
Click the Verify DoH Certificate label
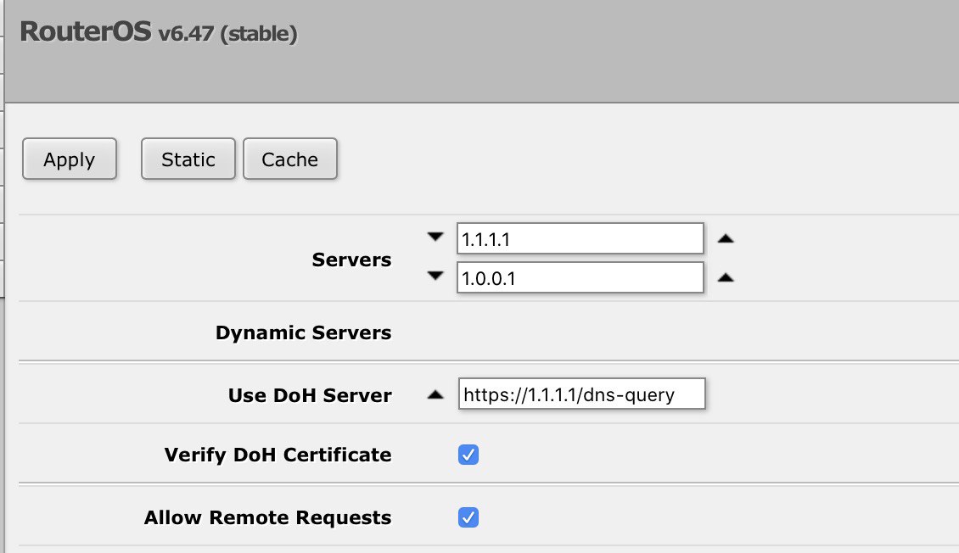pyautogui.click(x=278, y=455)
